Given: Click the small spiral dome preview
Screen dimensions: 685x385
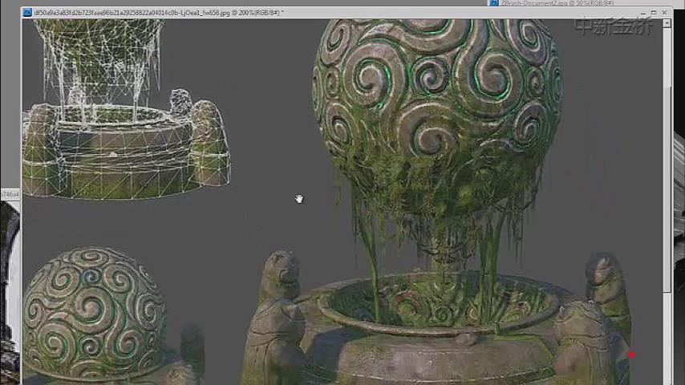Looking at the screenshot, I should [x=95, y=314].
